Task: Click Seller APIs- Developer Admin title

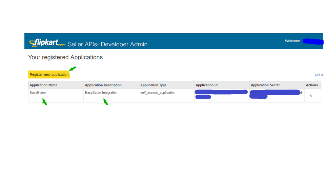Action: click(108, 44)
